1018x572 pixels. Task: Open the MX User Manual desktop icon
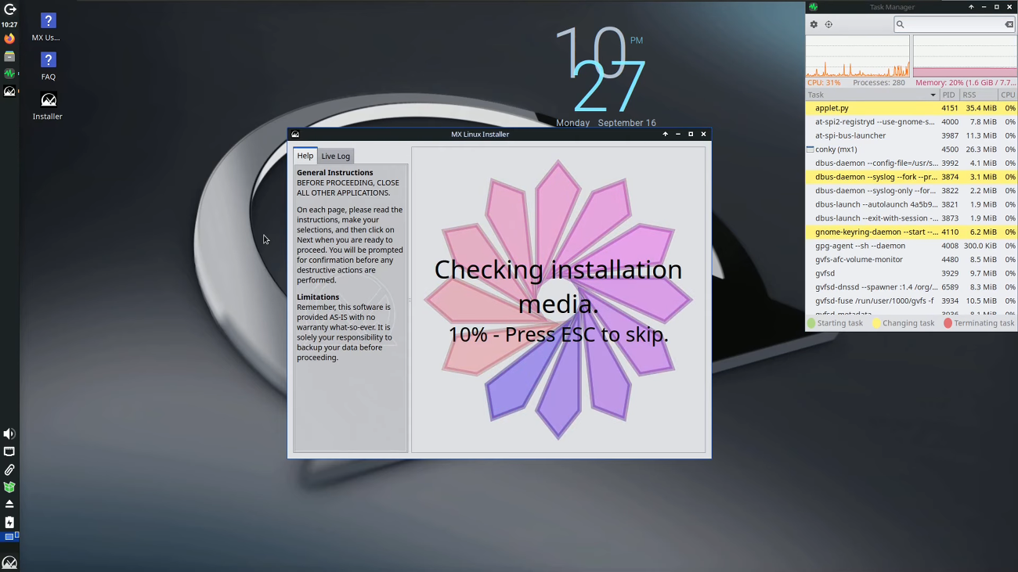coord(48,27)
